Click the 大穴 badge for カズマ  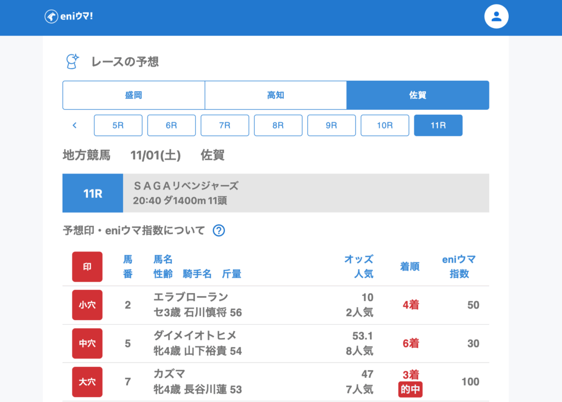[87, 382]
